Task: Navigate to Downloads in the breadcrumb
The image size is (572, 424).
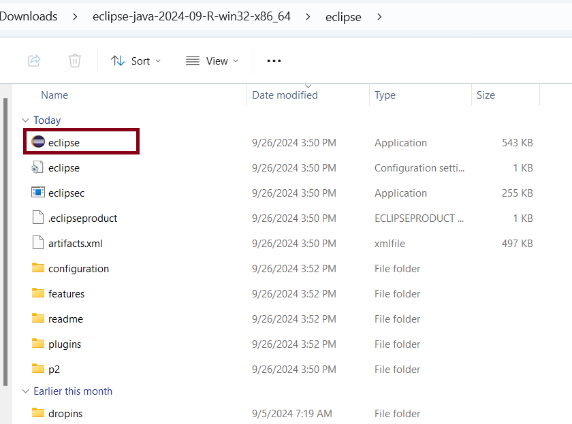Action: point(29,16)
